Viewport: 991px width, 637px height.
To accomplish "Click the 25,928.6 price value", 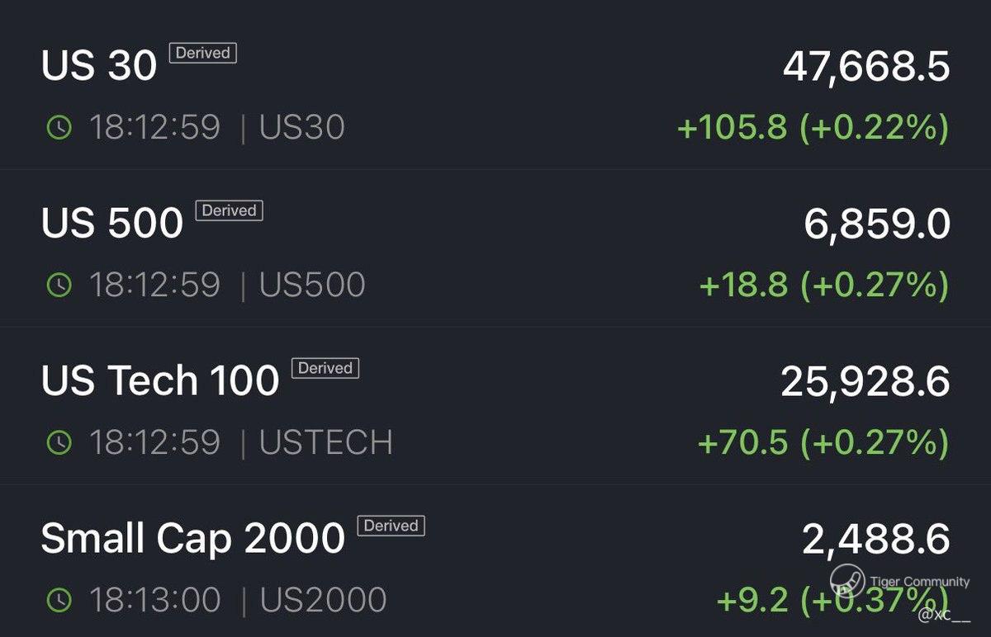I will tap(865, 382).
